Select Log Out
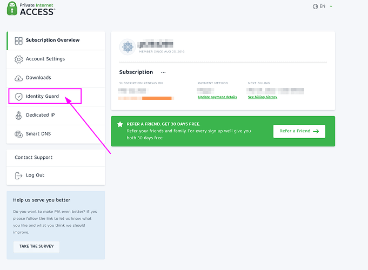 coord(56,175)
